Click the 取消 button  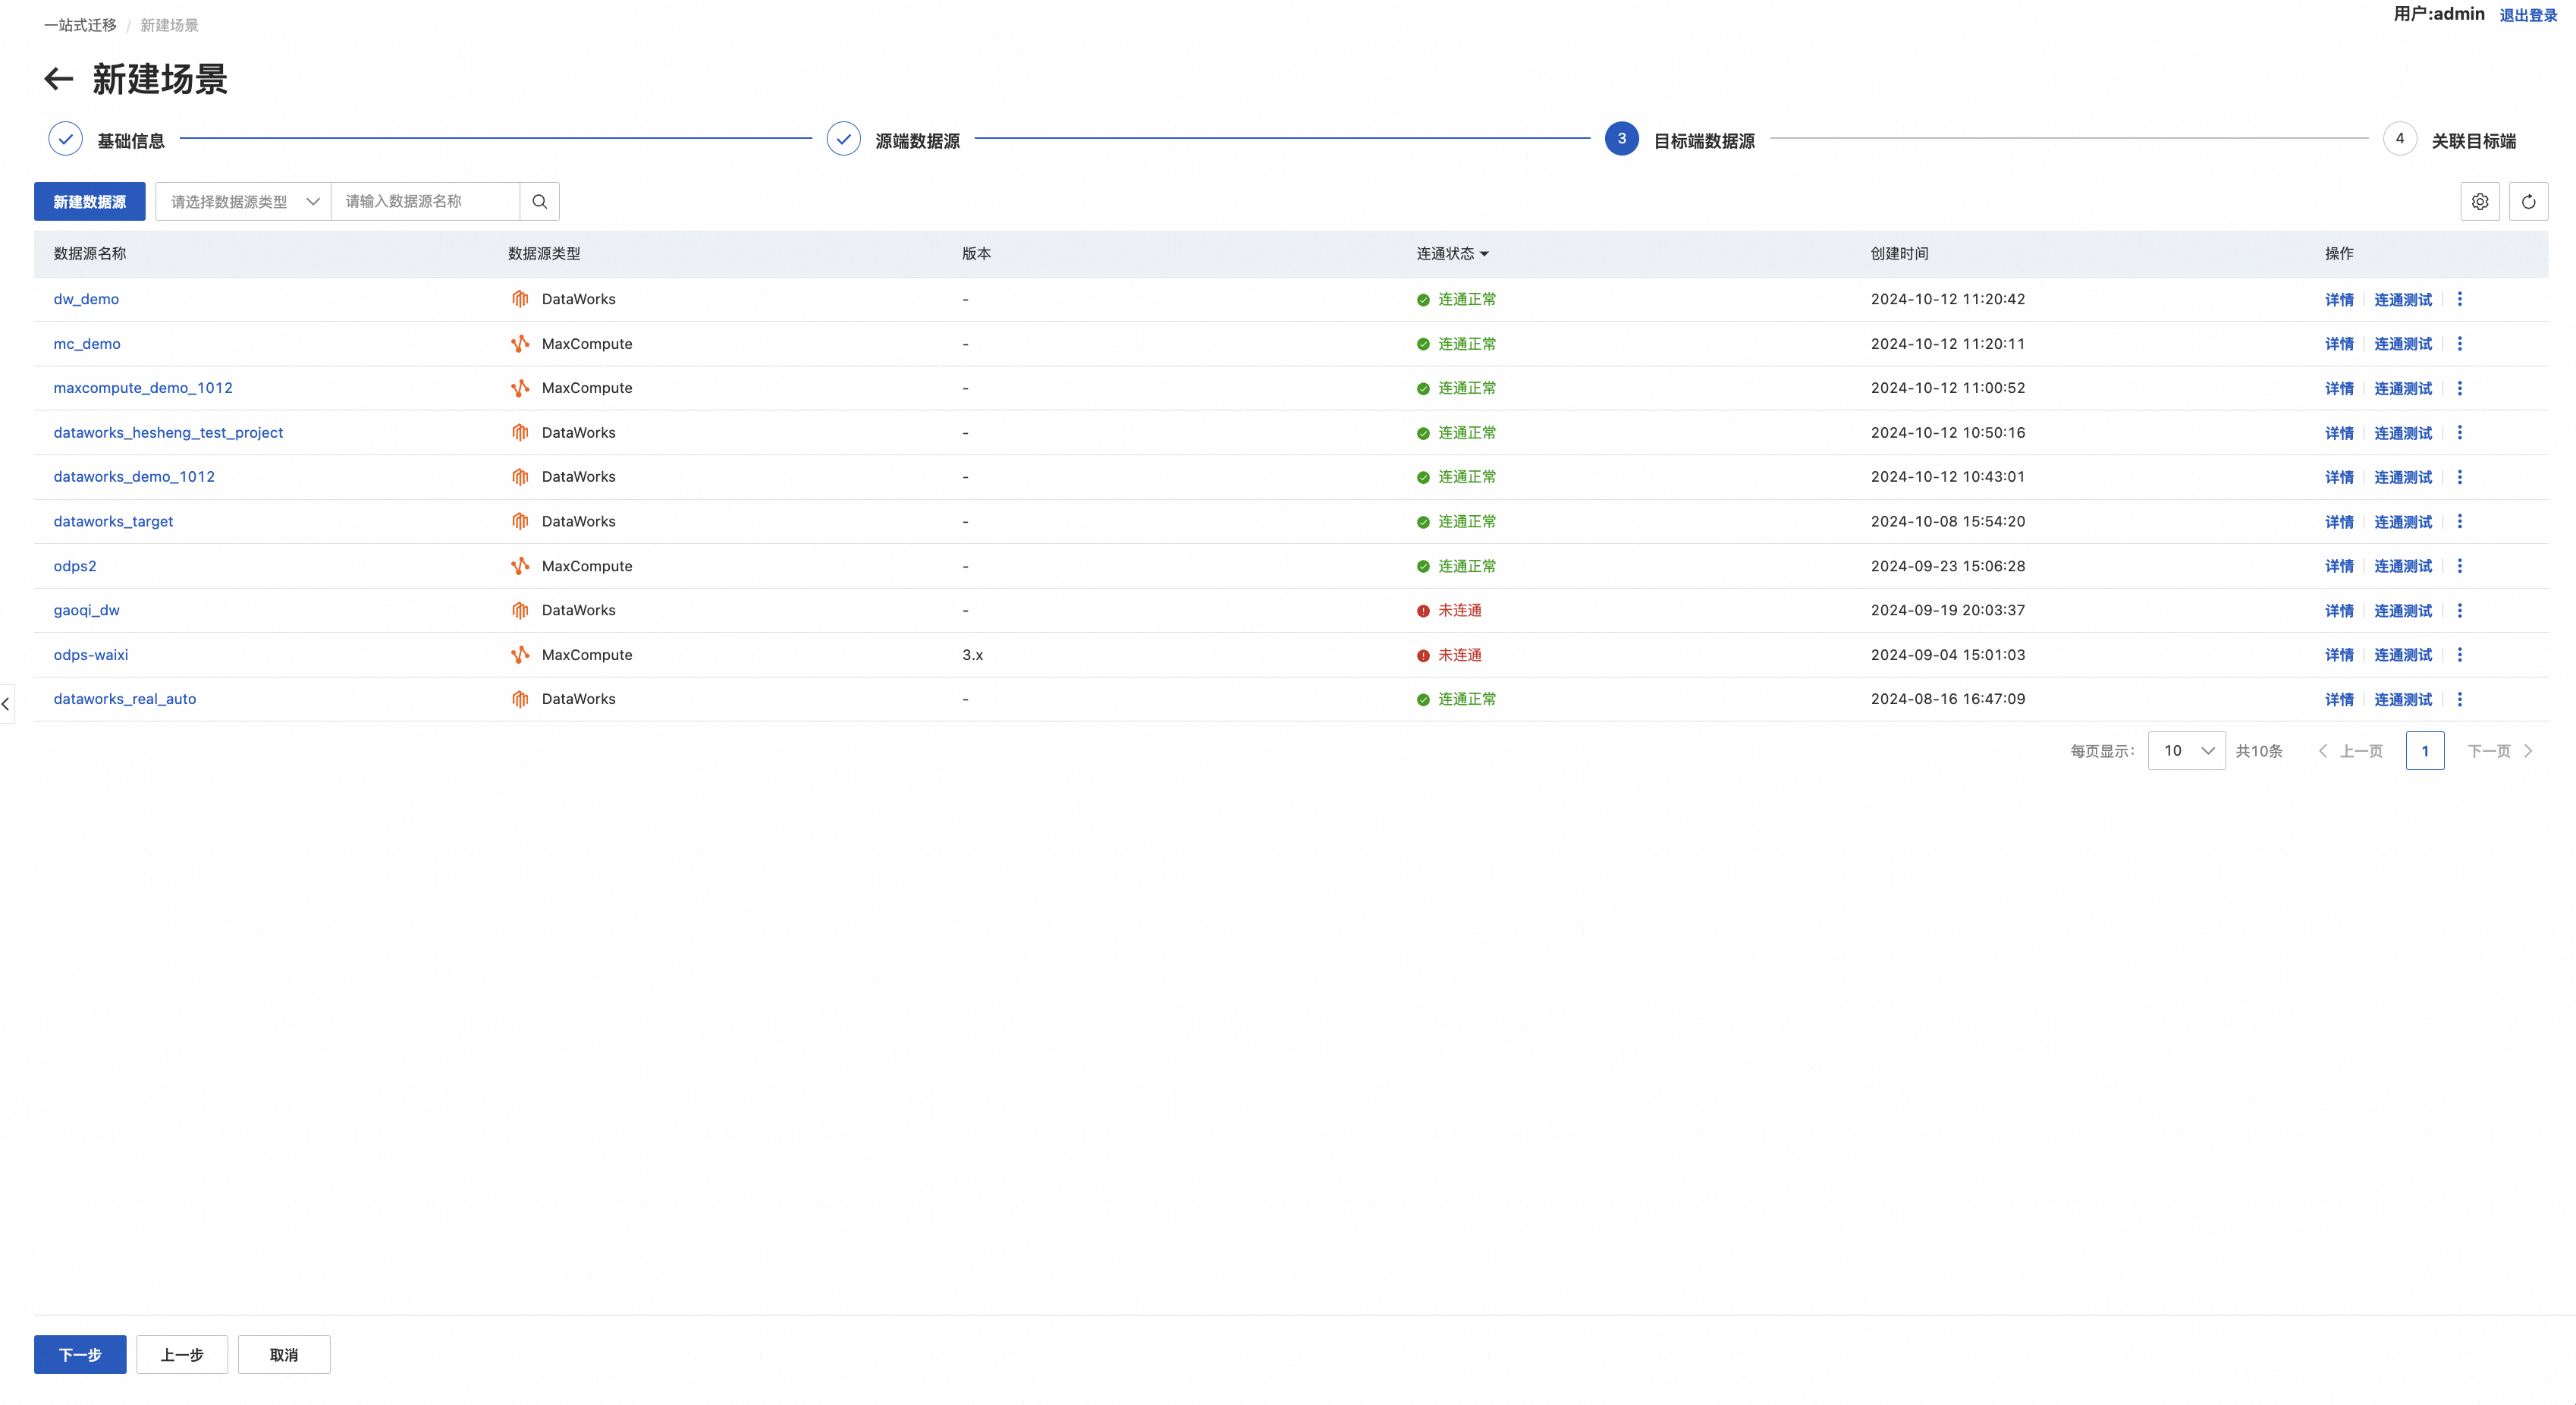(x=284, y=1354)
